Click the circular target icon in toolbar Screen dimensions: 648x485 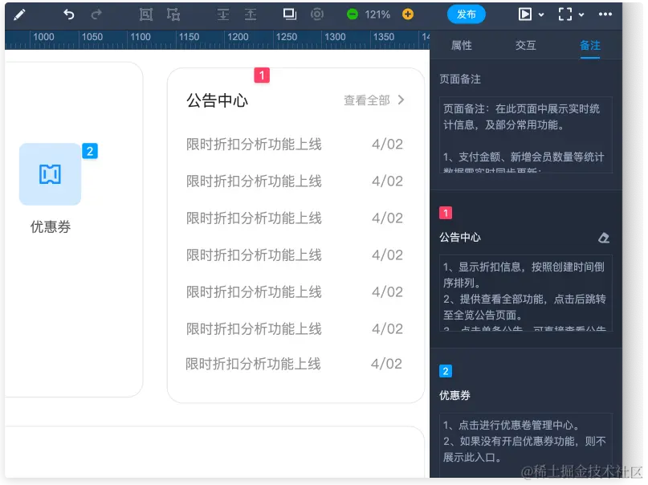[317, 14]
